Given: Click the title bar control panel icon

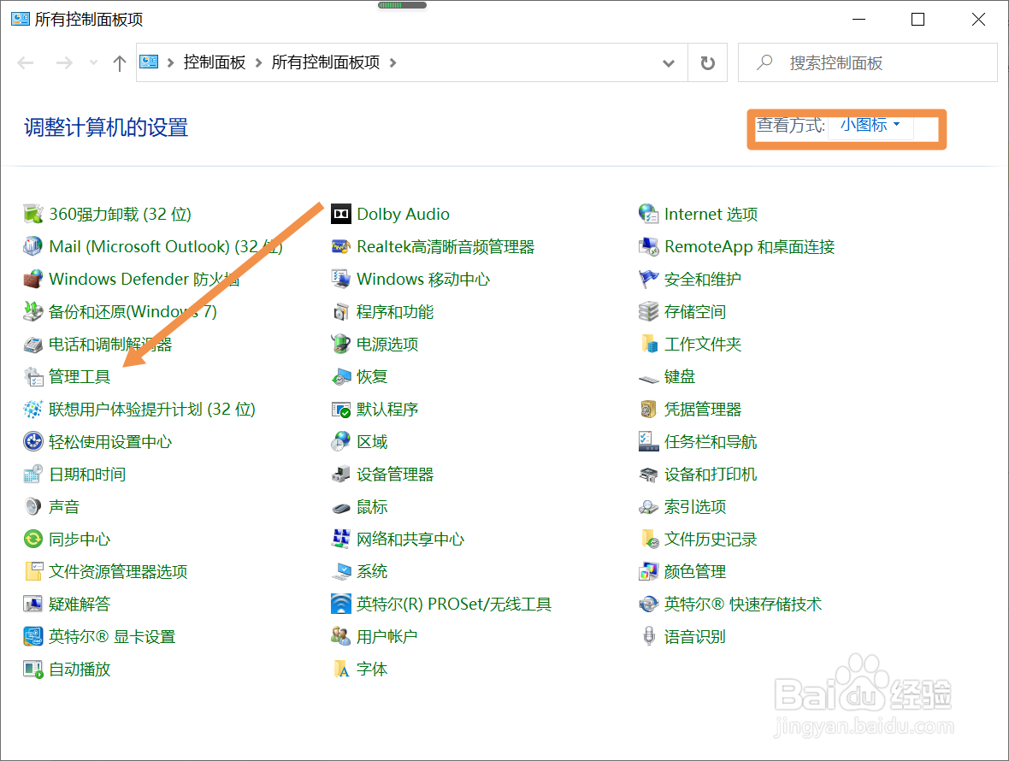Looking at the screenshot, I should [20, 19].
